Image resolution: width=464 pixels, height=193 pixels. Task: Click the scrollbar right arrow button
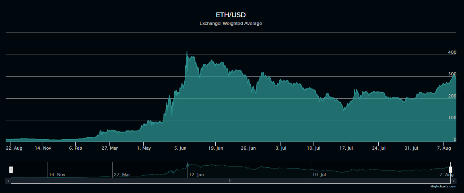pyautogui.click(x=454, y=181)
